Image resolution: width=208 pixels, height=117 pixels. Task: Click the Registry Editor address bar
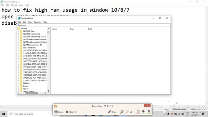point(94,25)
